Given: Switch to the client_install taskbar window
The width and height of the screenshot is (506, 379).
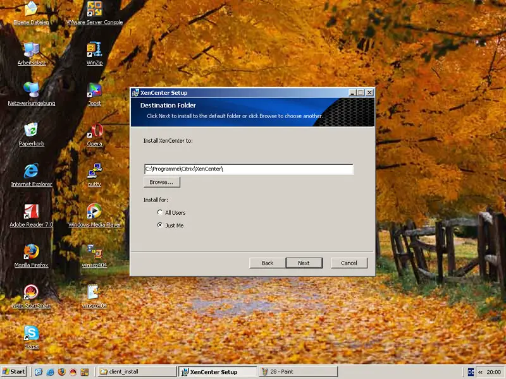Looking at the screenshot, I should point(137,372).
